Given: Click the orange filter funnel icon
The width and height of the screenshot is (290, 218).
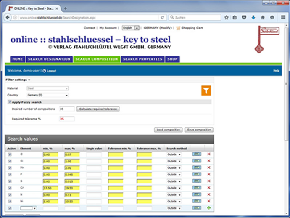Looking at the screenshot, I should click(x=206, y=90).
